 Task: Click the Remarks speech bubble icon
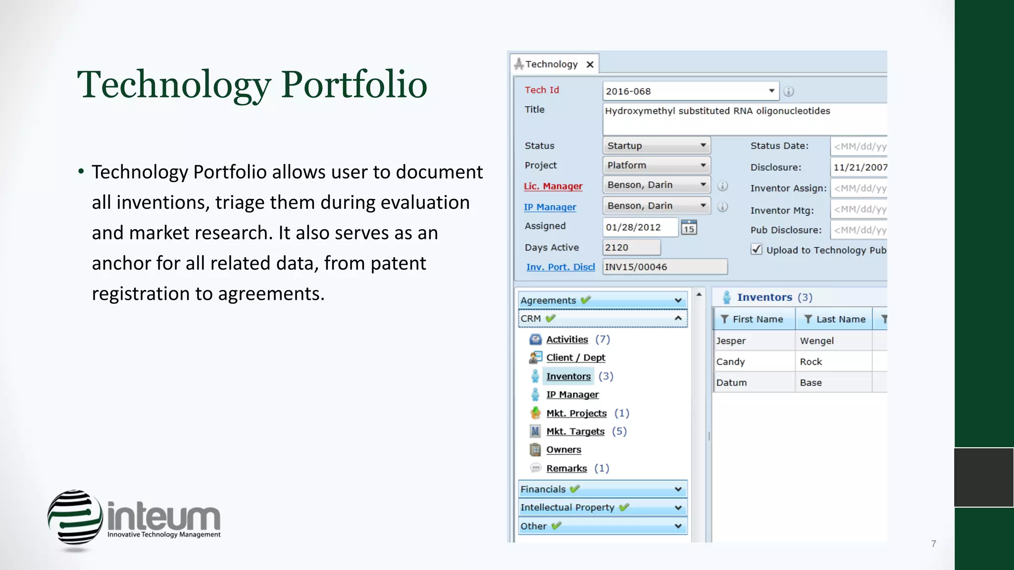pos(535,468)
